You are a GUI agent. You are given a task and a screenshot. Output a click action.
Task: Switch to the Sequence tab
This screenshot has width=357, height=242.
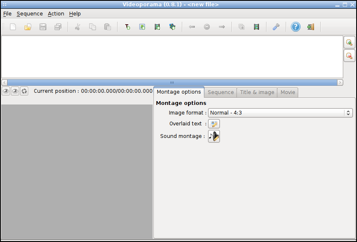click(x=221, y=92)
